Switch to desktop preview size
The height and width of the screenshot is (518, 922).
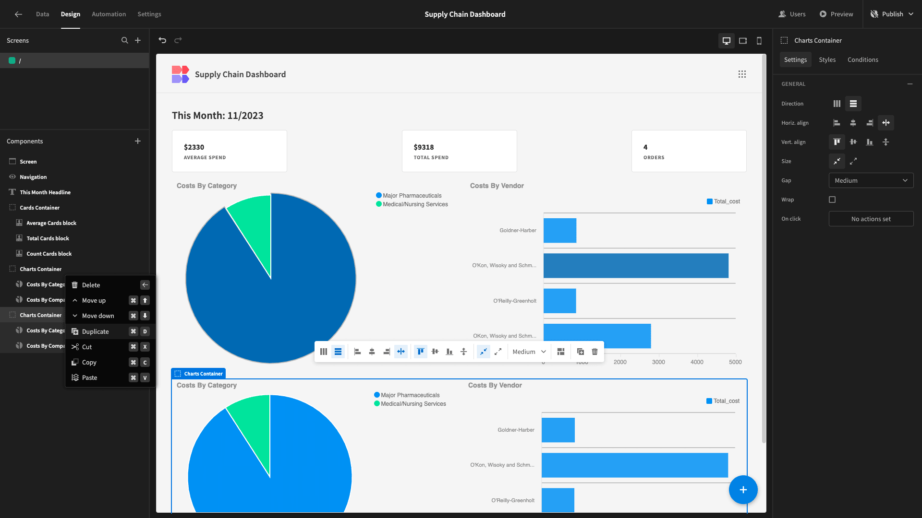coord(727,41)
